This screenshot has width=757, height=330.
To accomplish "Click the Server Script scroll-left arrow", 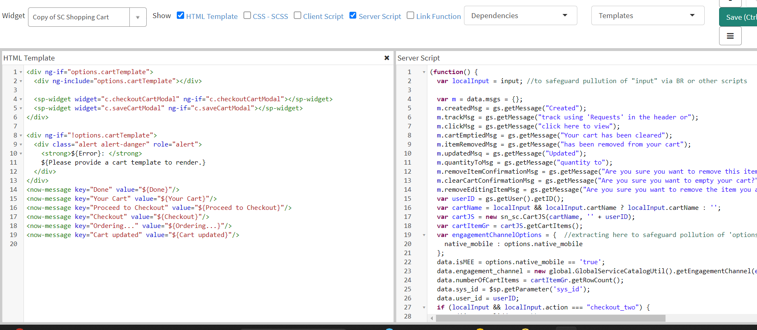I will click(431, 318).
